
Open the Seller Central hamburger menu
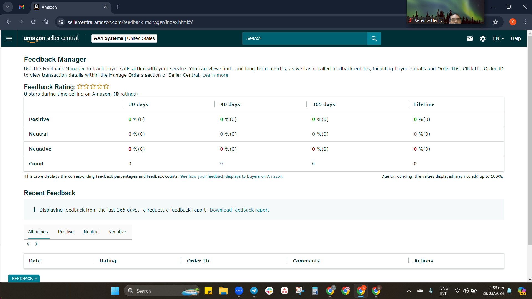coord(9,38)
